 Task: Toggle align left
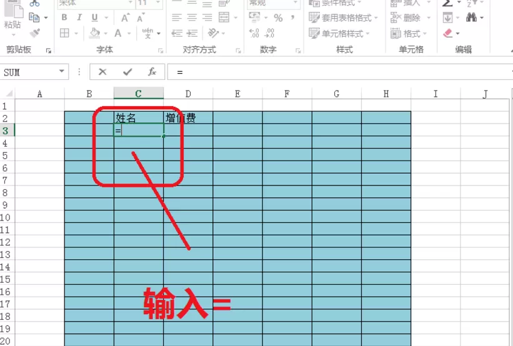pos(177,17)
